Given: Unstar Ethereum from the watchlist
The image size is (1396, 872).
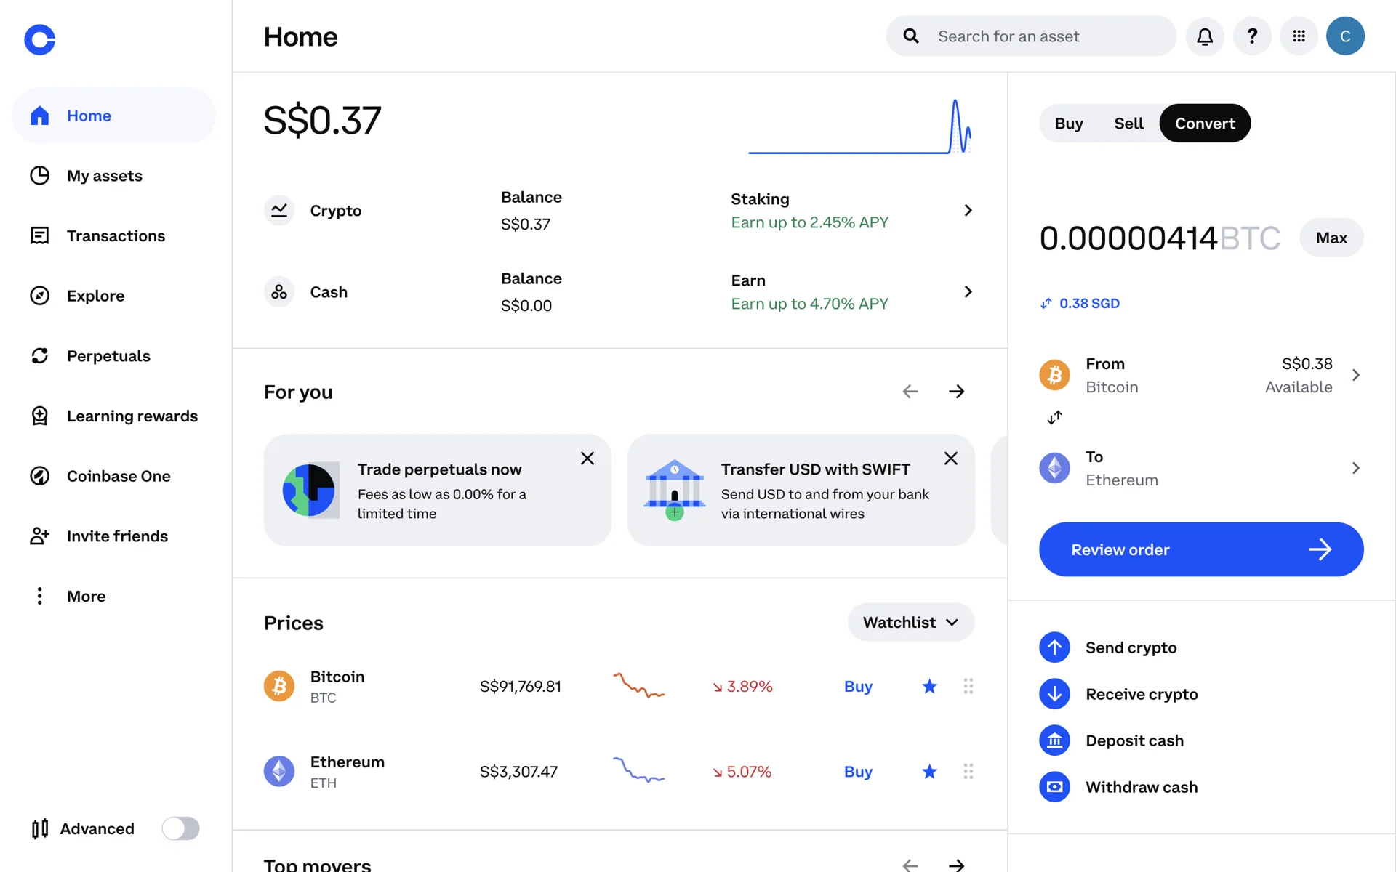Looking at the screenshot, I should [x=929, y=771].
